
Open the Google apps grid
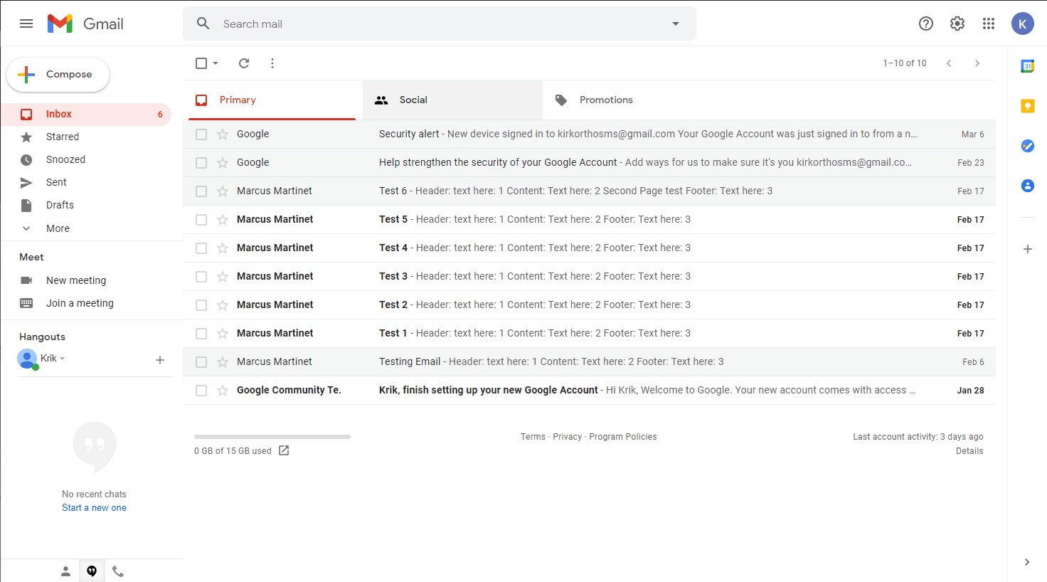[x=989, y=23]
